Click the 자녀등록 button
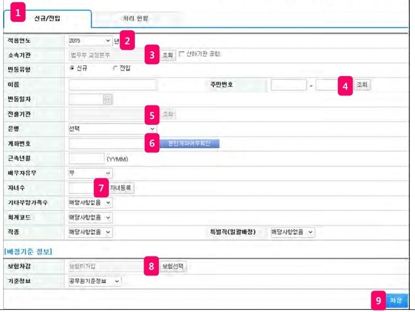 [x=121, y=188]
